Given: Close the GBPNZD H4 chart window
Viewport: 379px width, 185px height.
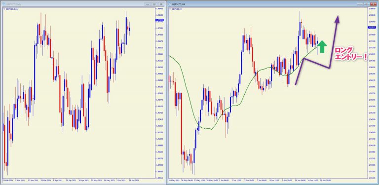Looking at the screenshot, I should tap(373, 4).
